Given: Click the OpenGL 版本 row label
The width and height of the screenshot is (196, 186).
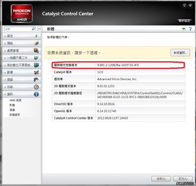Looking at the screenshot, I should pyautogui.click(x=63, y=111).
